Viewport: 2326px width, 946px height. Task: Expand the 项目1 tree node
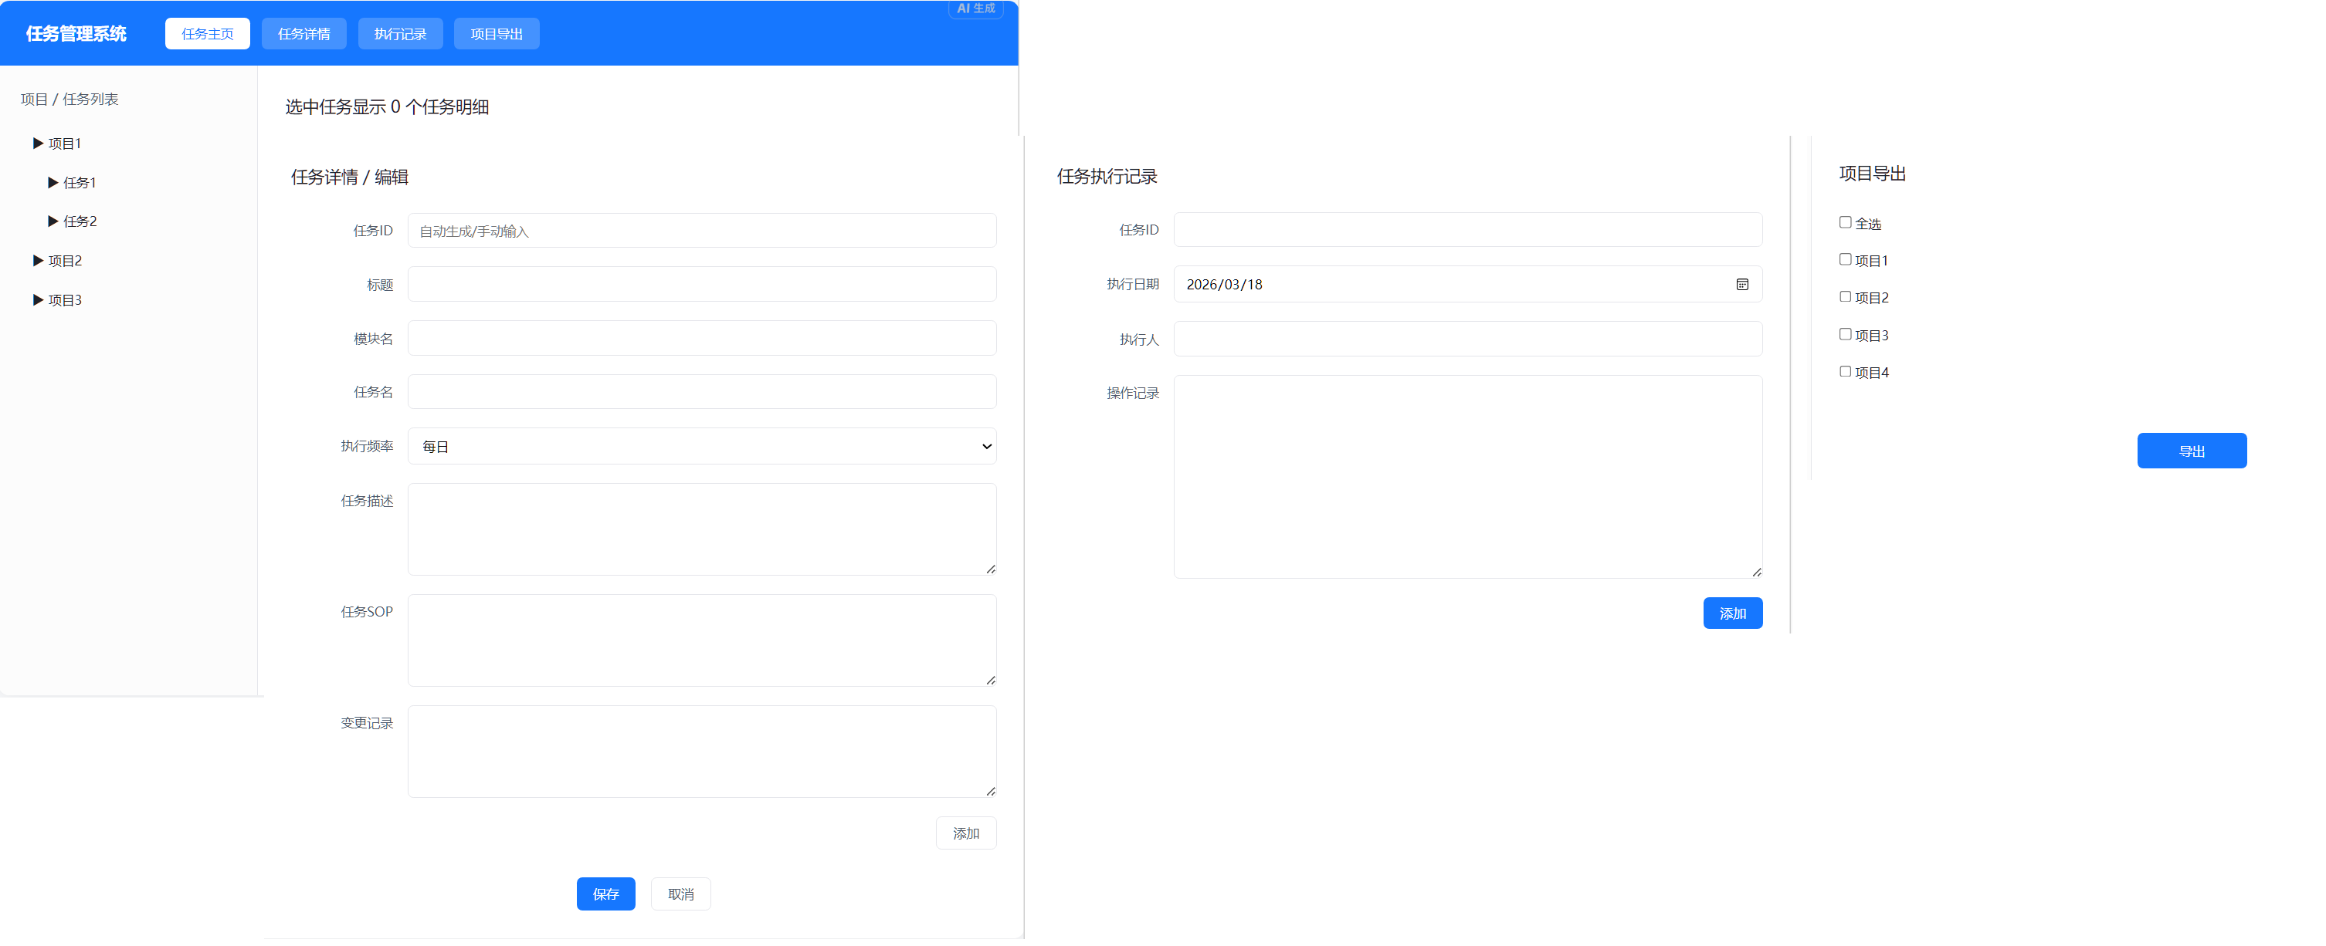coord(38,144)
